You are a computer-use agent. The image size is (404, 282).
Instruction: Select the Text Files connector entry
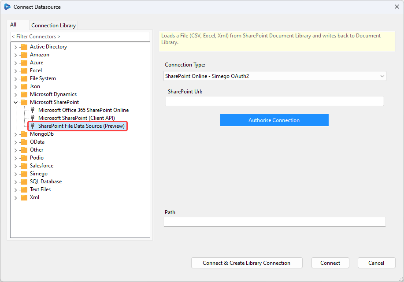click(40, 189)
